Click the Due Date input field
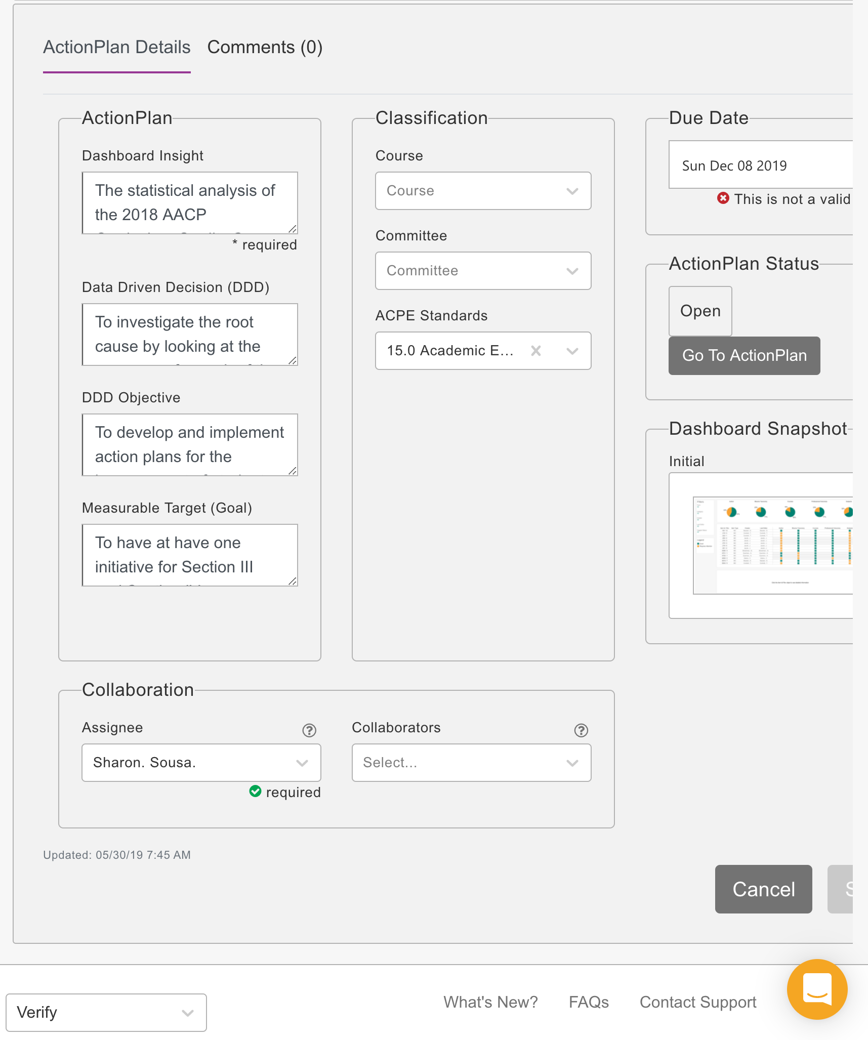Screen dimensions: 868x1040 (759, 165)
